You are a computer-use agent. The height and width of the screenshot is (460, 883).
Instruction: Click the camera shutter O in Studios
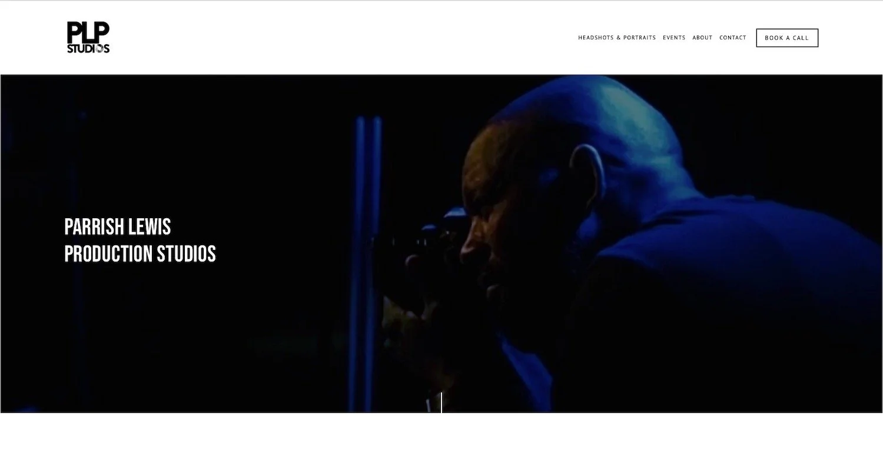pos(99,49)
